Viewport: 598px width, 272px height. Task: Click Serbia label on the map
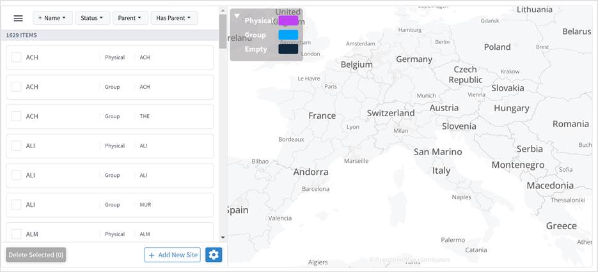pos(530,149)
